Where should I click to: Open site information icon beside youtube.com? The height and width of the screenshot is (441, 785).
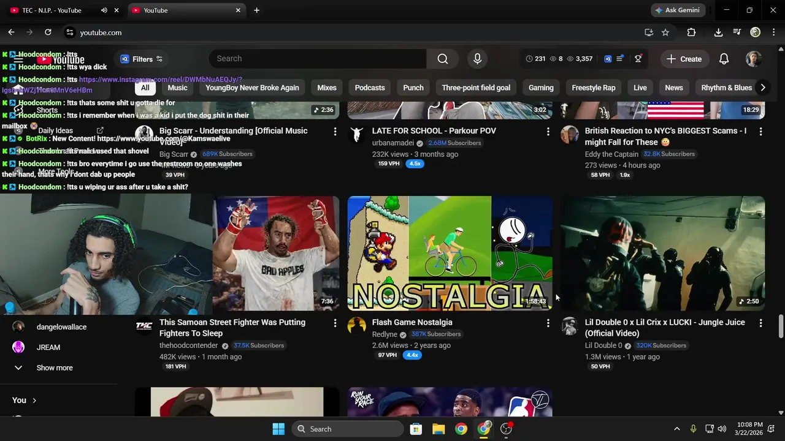69,32
